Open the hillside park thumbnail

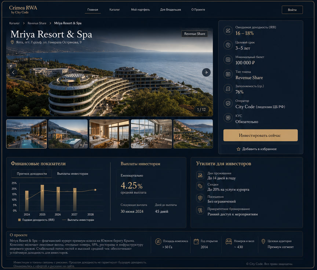tap(193, 134)
